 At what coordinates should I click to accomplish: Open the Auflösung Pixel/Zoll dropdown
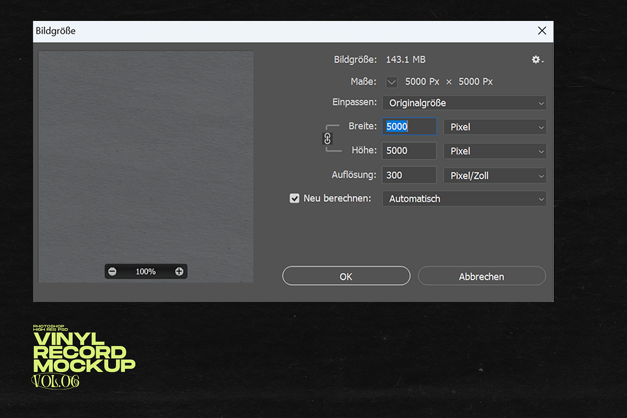pos(495,176)
